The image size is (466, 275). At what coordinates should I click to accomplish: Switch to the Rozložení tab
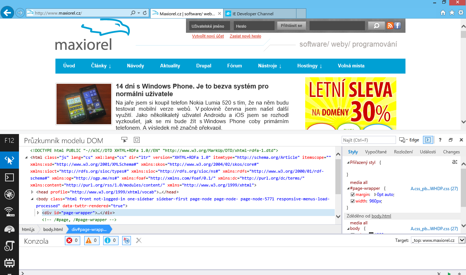(x=403, y=152)
